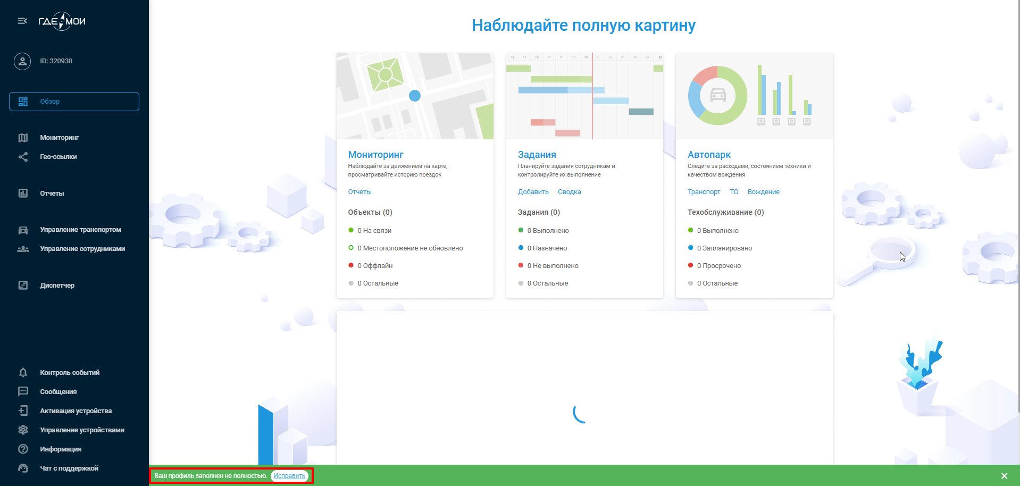Viewport: 1020px width, 486px height.
Task: Click the Транспорт link in Автопарк card
Action: click(x=704, y=192)
